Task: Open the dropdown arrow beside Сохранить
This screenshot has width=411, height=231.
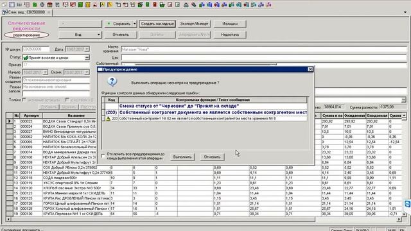Action: pos(134,24)
